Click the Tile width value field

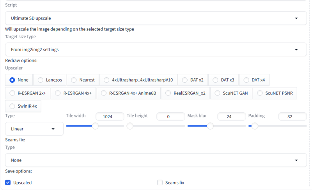110,117
